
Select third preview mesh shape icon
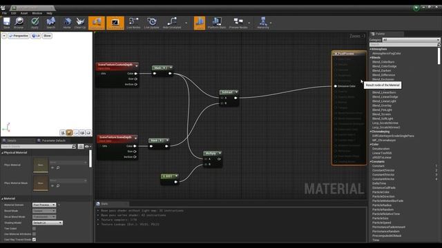click(x=75, y=132)
